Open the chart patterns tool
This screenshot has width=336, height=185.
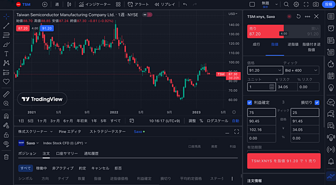point(6,63)
